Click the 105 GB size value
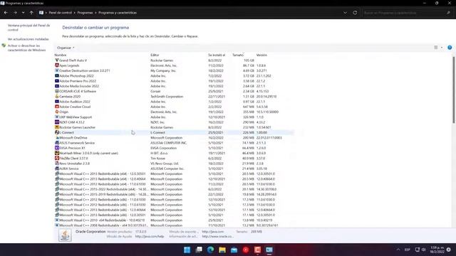 pyautogui.click(x=249, y=60)
